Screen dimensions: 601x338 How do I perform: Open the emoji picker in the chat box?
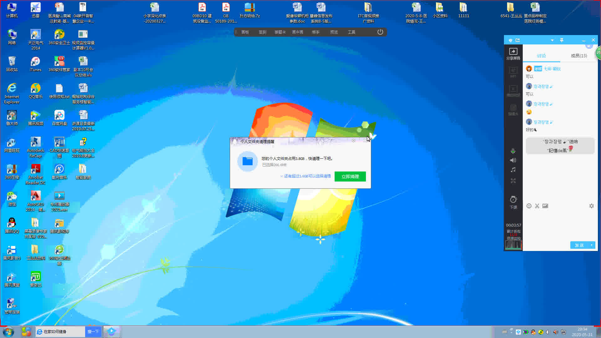[529, 206]
